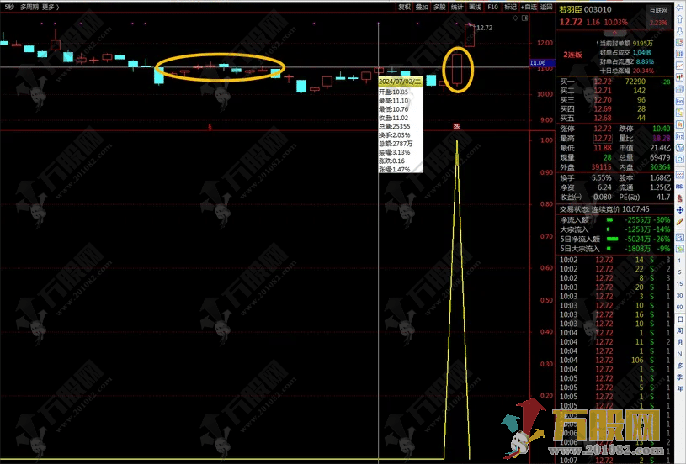The height and width of the screenshot is (464, 686).
Task: Open the RSI indicator icon
Action: pos(680,187)
